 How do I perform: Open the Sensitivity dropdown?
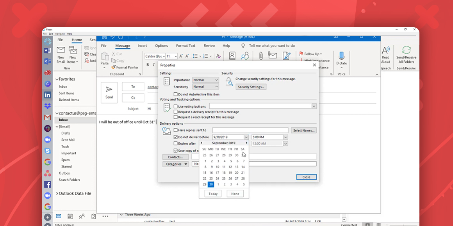click(205, 87)
